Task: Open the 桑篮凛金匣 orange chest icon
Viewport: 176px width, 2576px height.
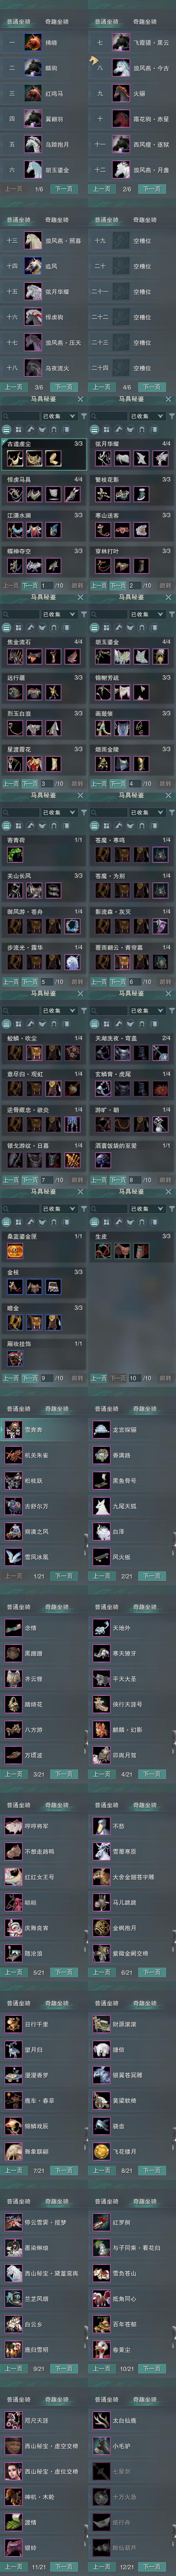Action: coord(14,1250)
